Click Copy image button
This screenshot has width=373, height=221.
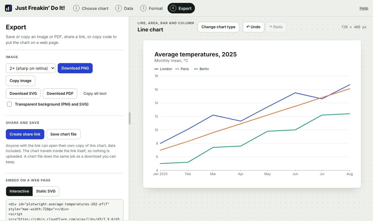point(20,81)
